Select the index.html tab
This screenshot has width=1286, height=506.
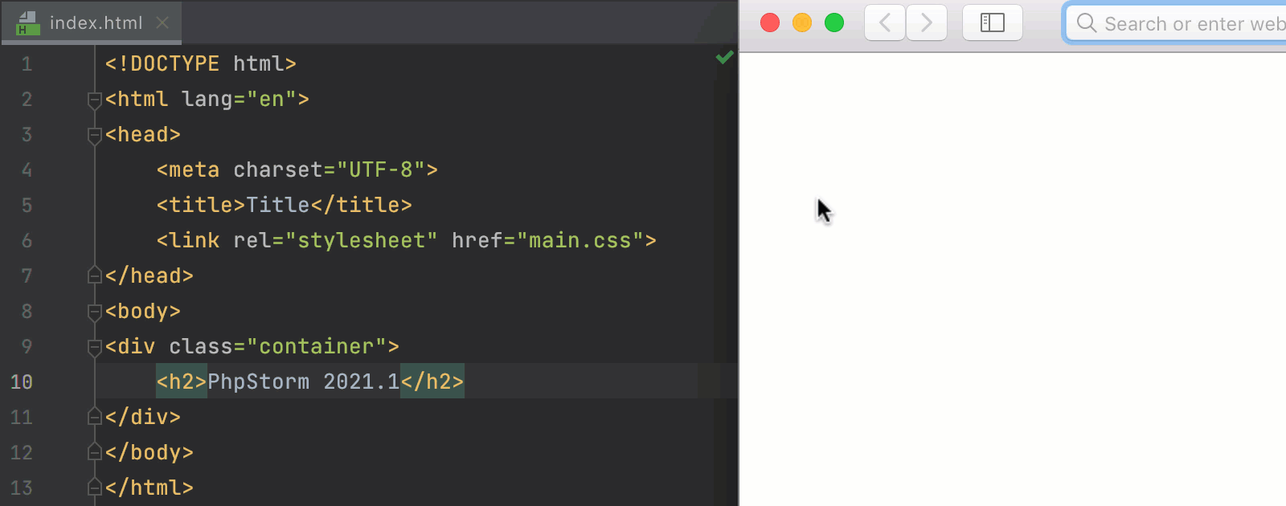92,22
